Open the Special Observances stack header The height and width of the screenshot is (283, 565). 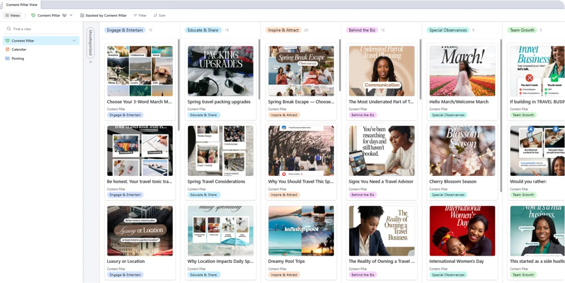point(448,30)
